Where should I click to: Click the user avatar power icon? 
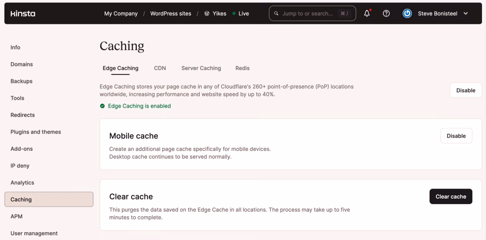click(407, 14)
